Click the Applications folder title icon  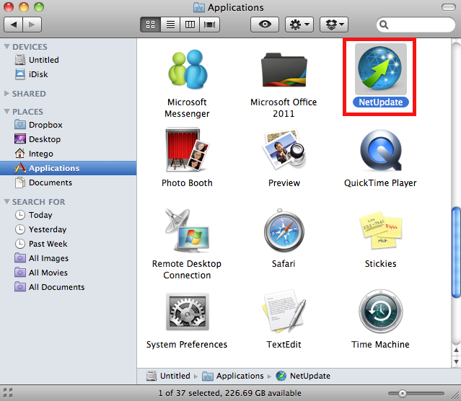coord(198,7)
